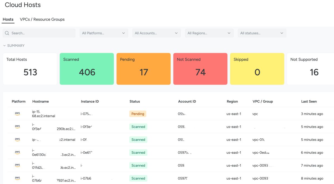Open the All Regions dropdown

pyautogui.click(x=209, y=33)
